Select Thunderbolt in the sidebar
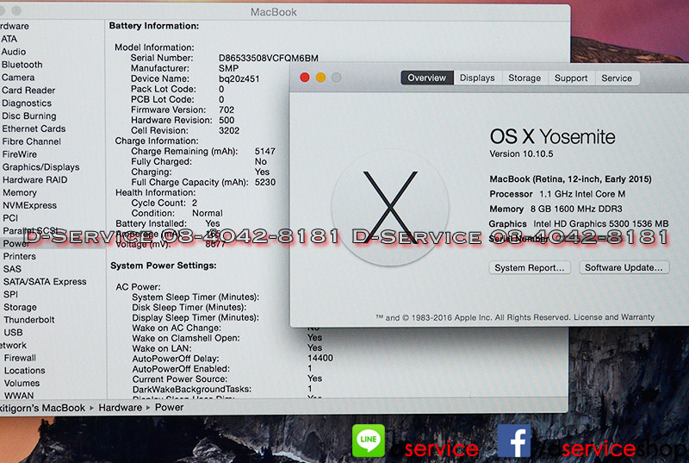The width and height of the screenshot is (689, 463). click(x=29, y=320)
